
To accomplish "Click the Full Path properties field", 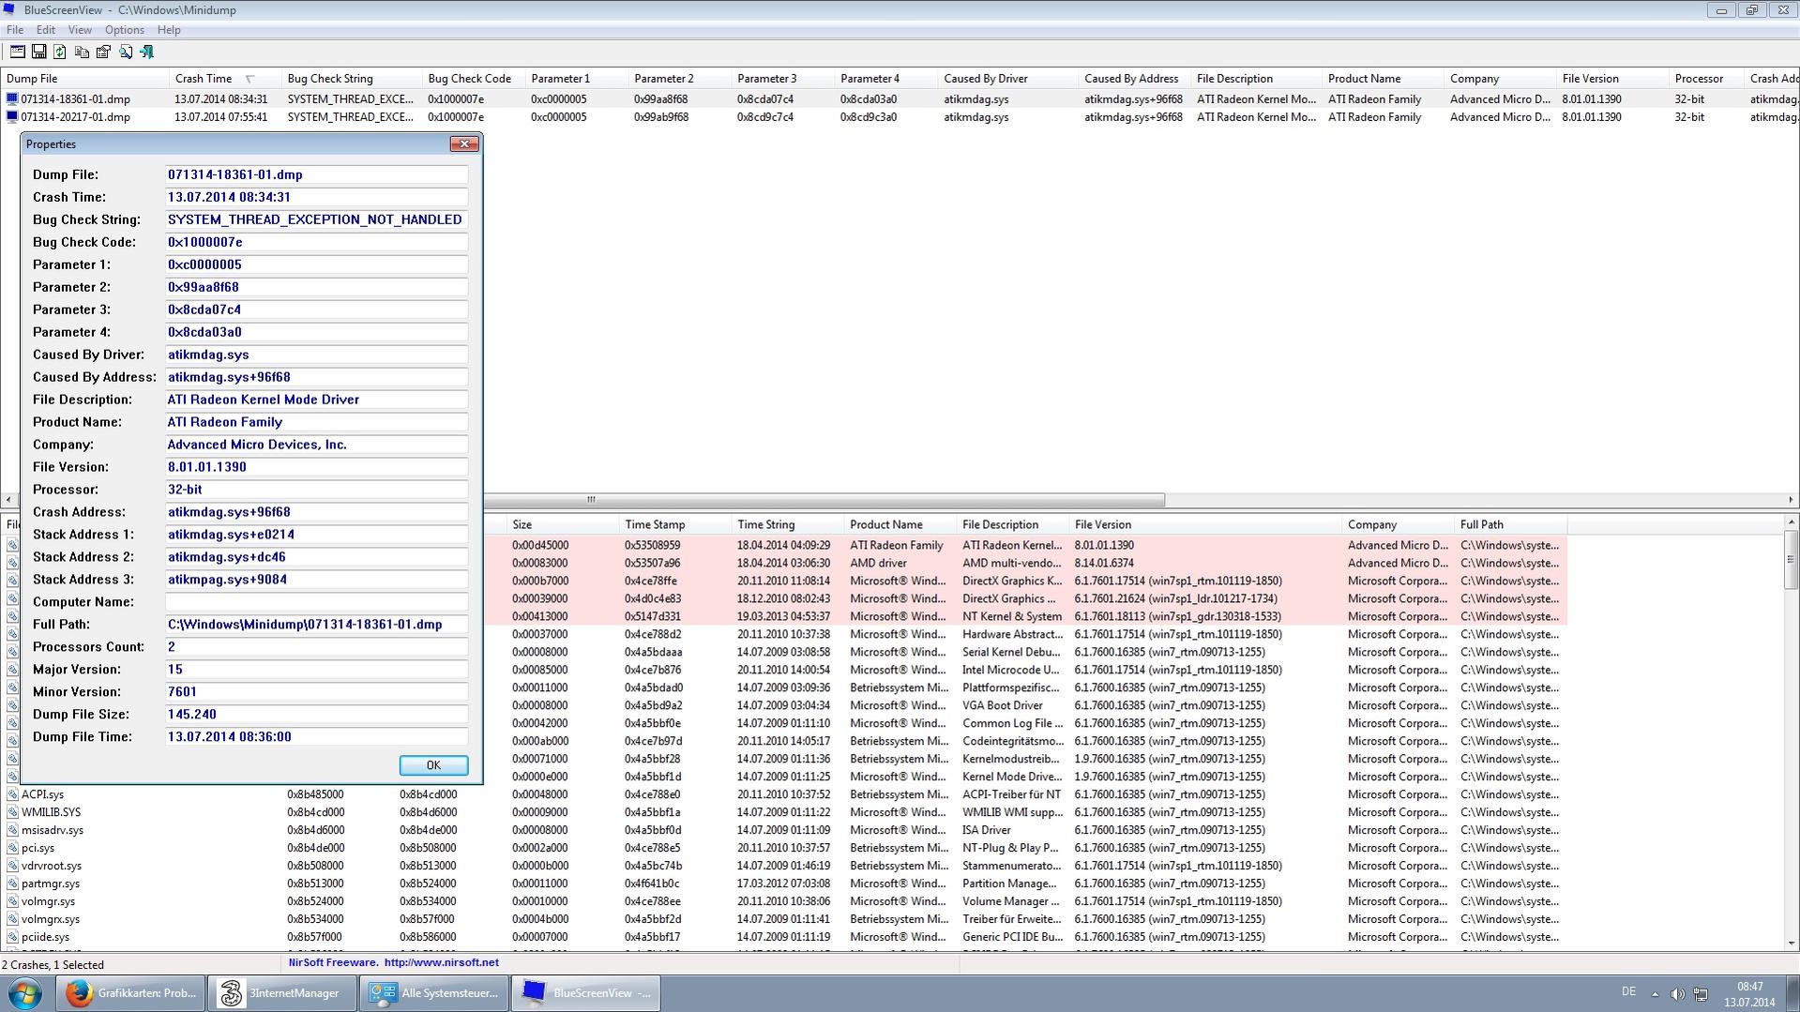I will coord(316,625).
